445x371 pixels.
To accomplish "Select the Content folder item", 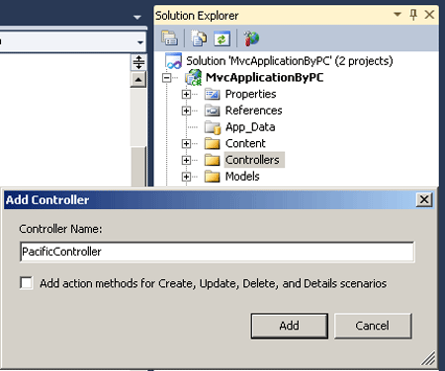I will coord(245,143).
